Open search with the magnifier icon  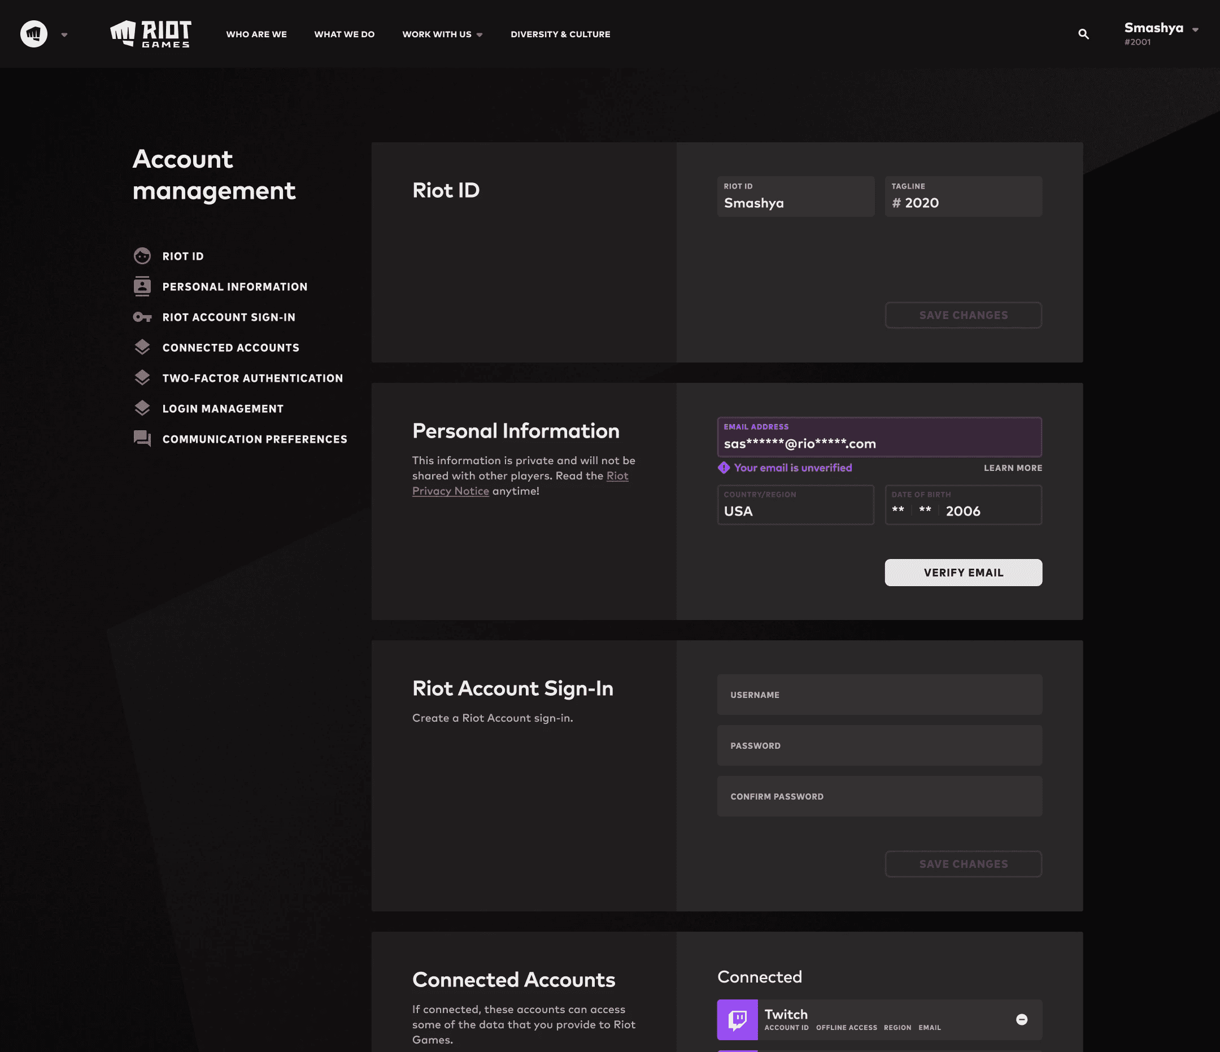click(x=1083, y=34)
